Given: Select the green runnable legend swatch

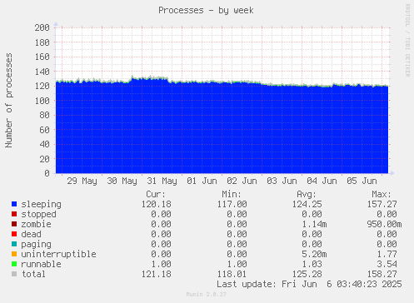Looking at the screenshot, I should pyautogui.click(x=14, y=264).
